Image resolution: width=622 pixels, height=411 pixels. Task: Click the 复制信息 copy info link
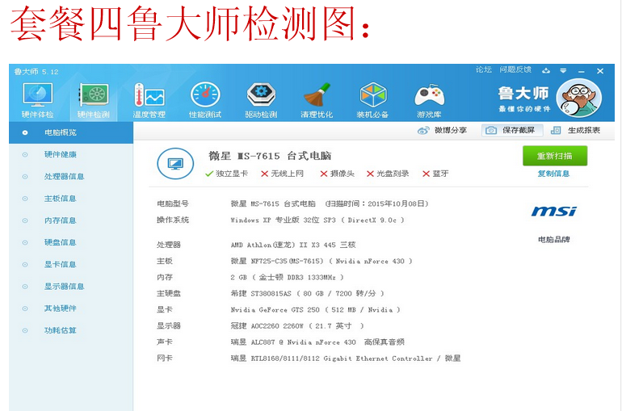click(x=554, y=174)
